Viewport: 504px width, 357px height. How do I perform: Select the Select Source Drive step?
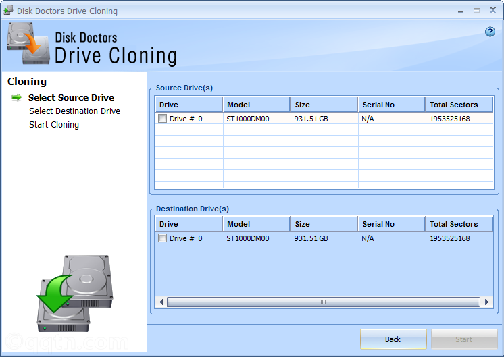tap(71, 98)
